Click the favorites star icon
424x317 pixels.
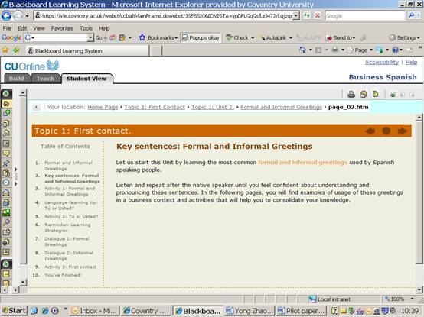pyautogui.click(x=5, y=50)
